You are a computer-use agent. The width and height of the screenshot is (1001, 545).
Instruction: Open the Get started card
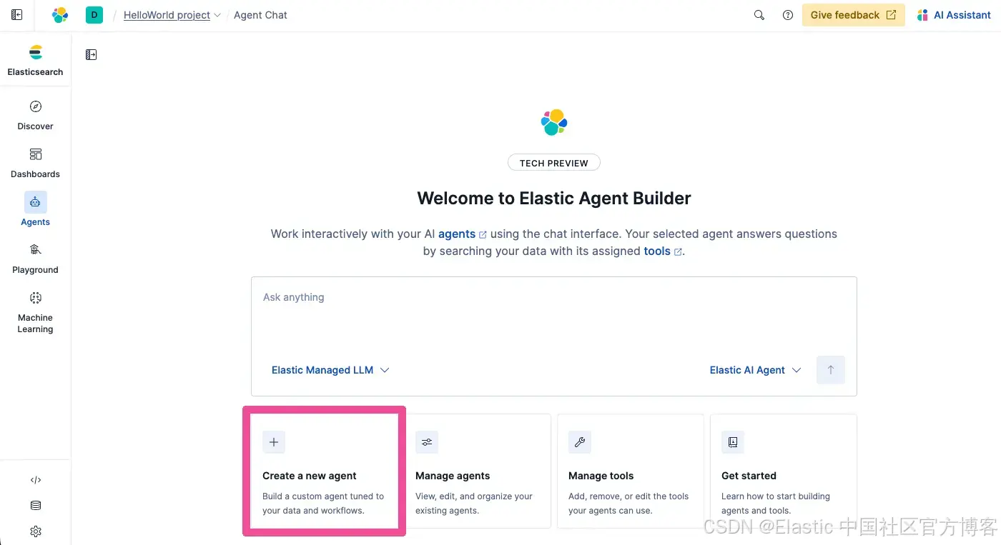point(784,471)
